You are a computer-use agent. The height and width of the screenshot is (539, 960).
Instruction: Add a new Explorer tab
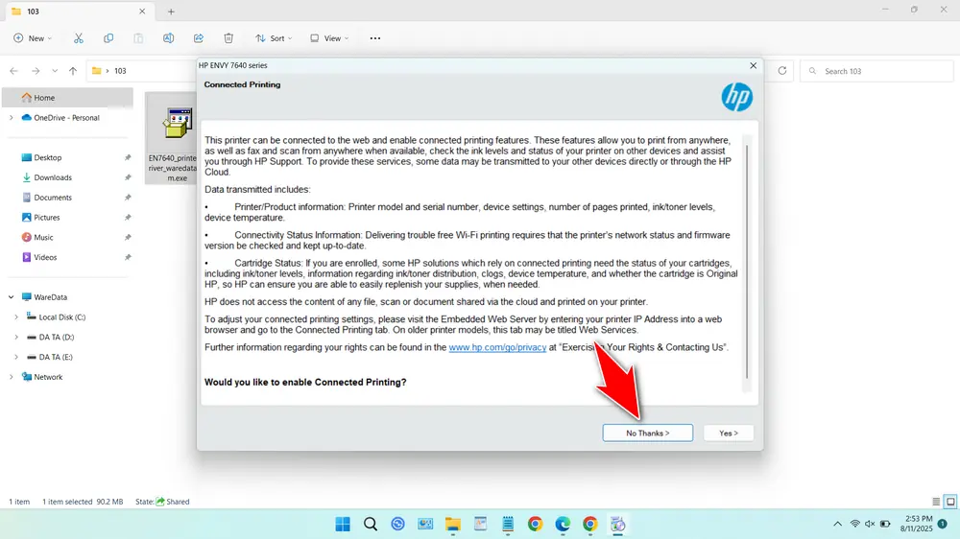(x=171, y=12)
